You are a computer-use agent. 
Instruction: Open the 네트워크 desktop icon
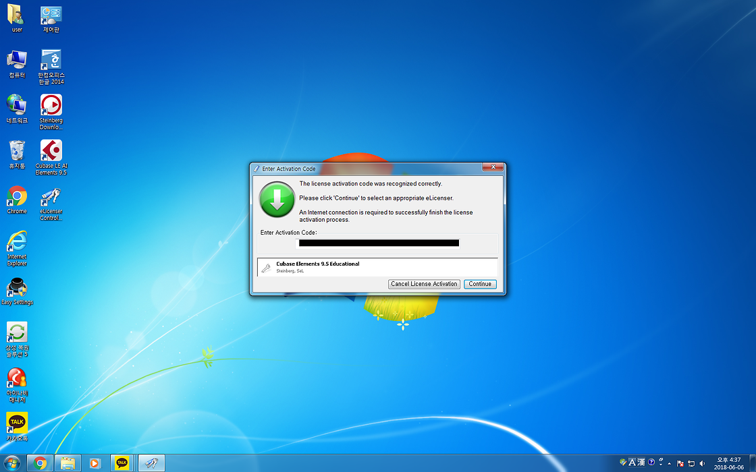point(17,109)
